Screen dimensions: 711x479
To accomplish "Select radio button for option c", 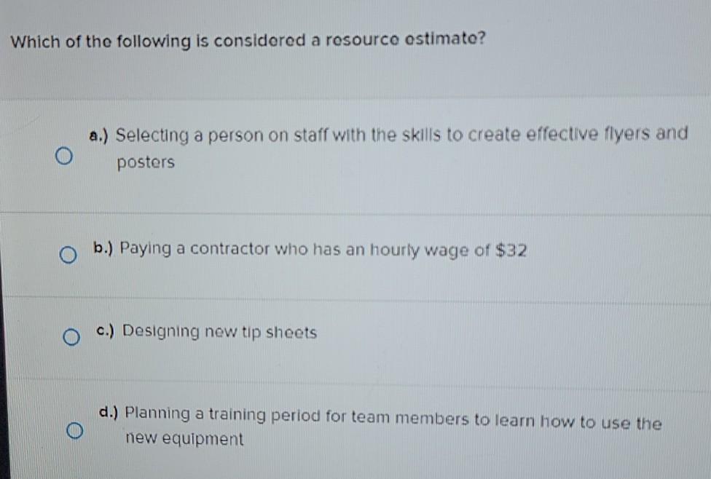I will pyautogui.click(x=71, y=336).
